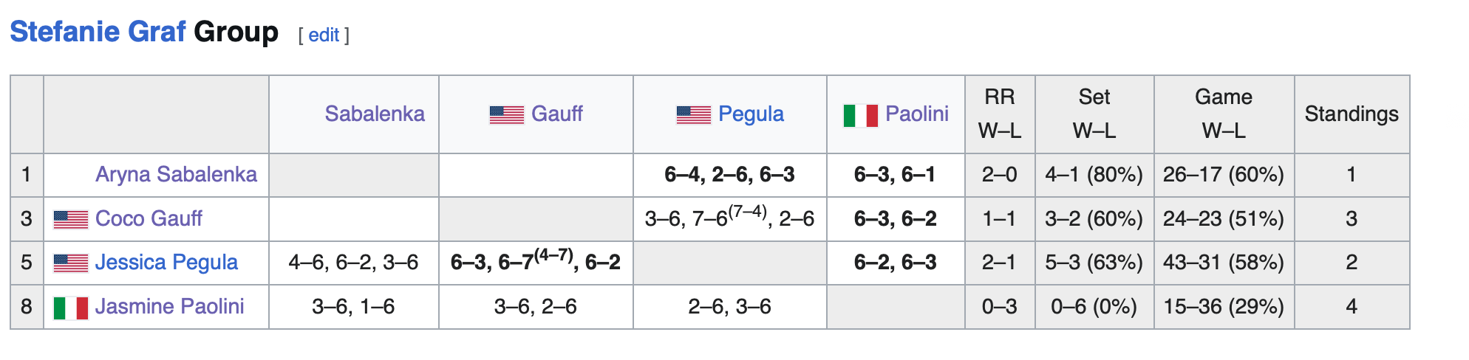The height and width of the screenshot is (360, 1469).
Task: Click the Italian flag beside Paolini header
Action: pos(860,115)
